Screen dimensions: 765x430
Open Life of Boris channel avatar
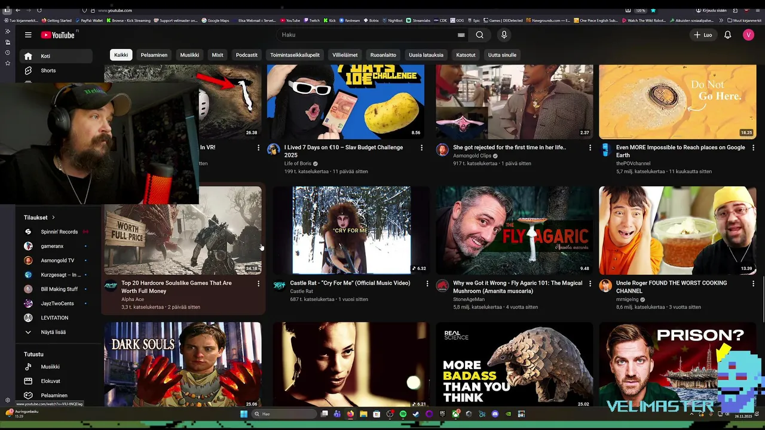(273, 149)
